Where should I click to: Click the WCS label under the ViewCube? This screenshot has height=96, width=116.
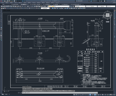(108, 22)
